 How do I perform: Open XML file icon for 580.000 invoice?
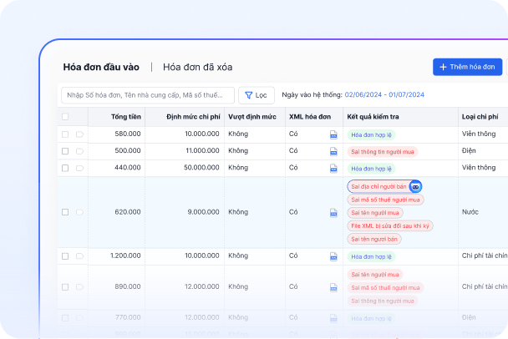[x=333, y=134]
